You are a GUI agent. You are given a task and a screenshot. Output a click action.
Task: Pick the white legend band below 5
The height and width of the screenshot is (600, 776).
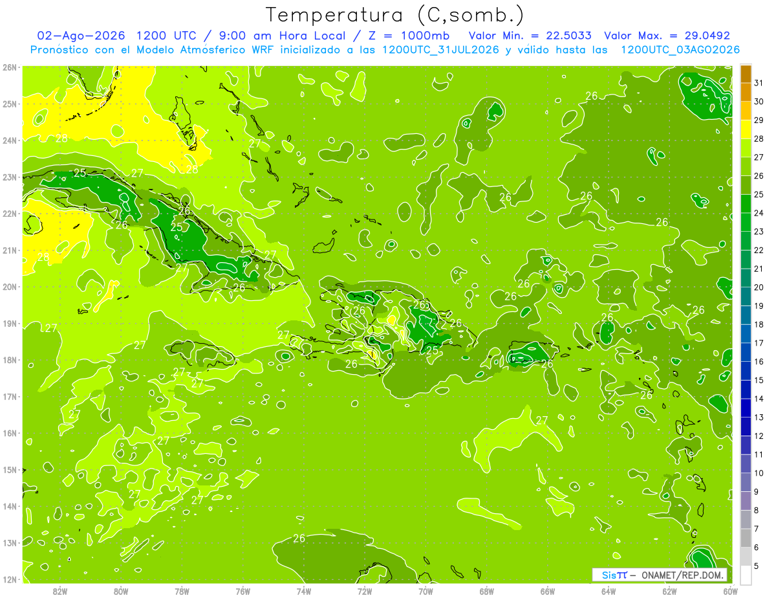[746, 574]
